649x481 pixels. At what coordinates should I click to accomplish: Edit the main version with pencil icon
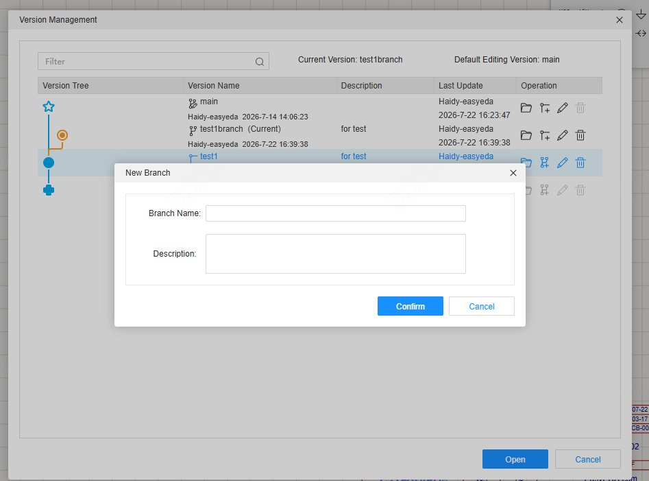[563, 108]
